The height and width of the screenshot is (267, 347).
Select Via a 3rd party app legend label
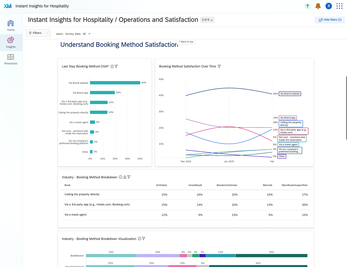(293, 131)
